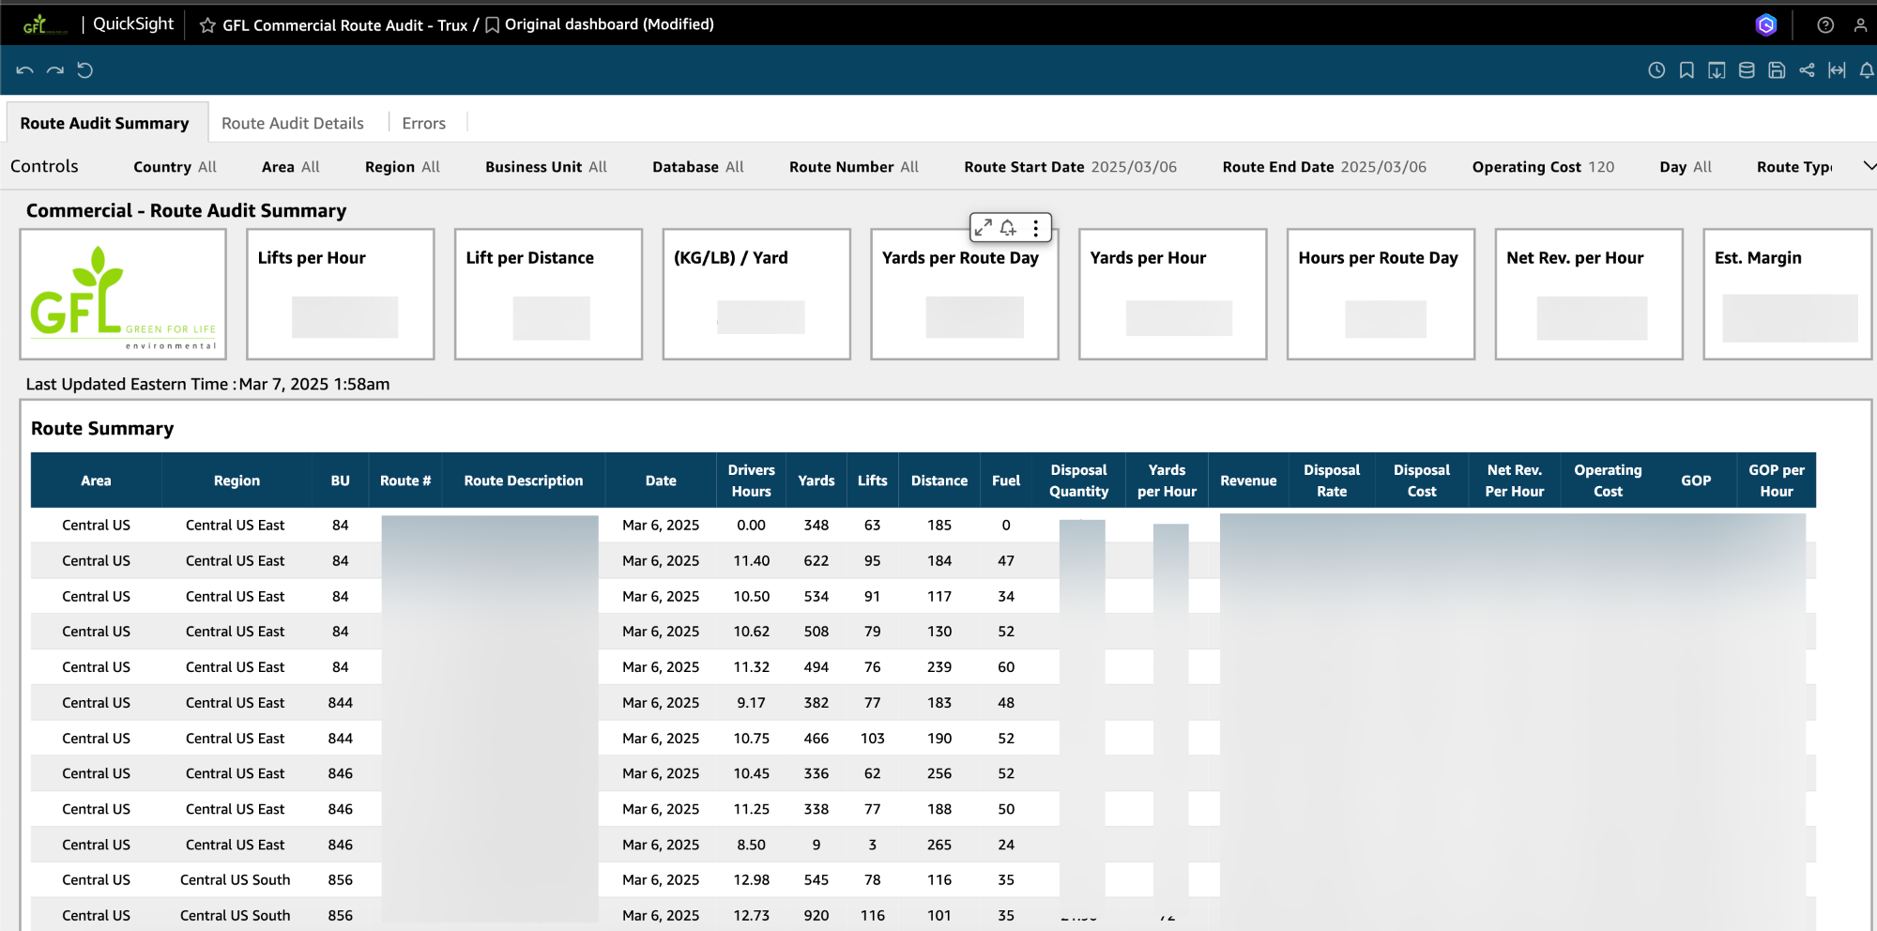Screen dimensions: 1877x931
Task: Maximize the Yards per Route Day visual
Action: pos(983,228)
